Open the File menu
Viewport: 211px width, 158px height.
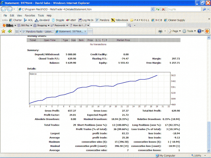[x=5, y=15]
